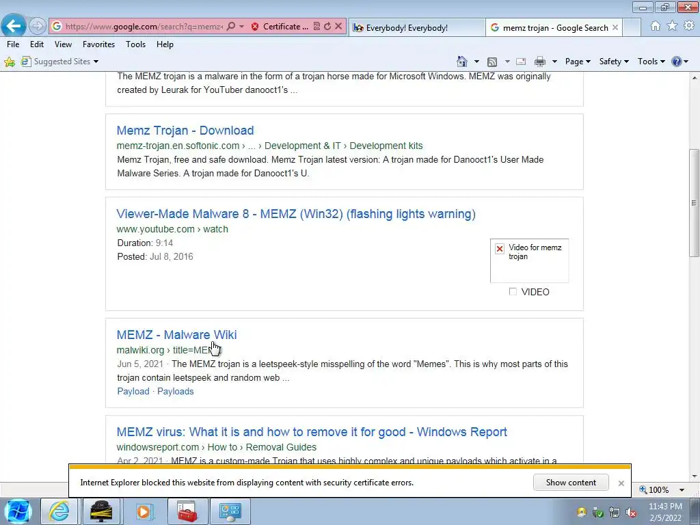This screenshot has height=525, width=700.
Task: Dismiss the security certificate notification bar
Action: 621,483
